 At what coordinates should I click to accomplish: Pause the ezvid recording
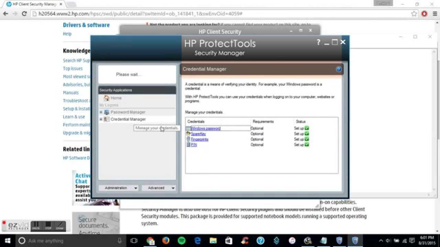pyautogui.click(x=36, y=226)
